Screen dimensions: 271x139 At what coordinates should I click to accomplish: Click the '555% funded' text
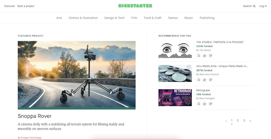(x=204, y=46)
